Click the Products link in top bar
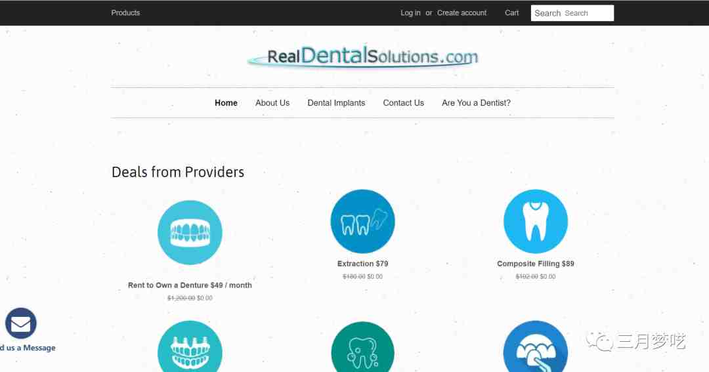Viewport: 709px width, 372px height. [125, 13]
